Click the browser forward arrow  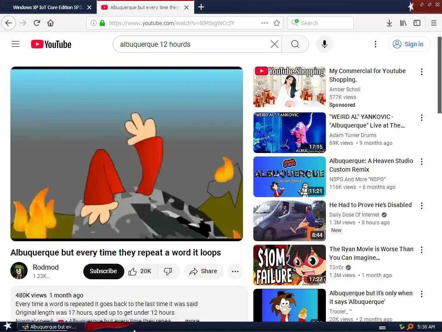23,23
